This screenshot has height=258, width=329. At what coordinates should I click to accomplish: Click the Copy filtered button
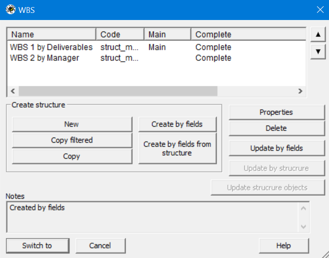(x=72, y=140)
